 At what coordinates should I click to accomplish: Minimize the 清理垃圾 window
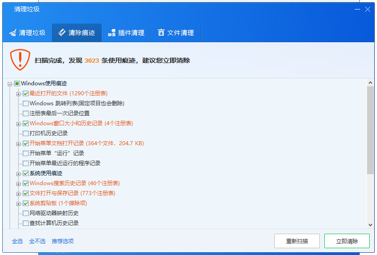coord(357,10)
